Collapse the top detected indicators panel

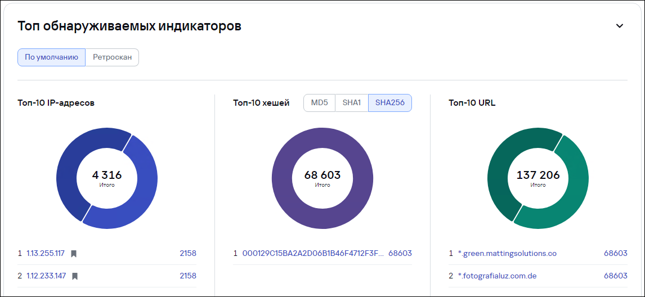point(620,26)
